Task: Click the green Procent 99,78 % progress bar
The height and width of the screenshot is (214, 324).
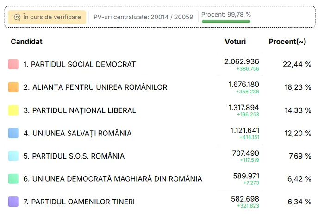Action: click(226, 21)
